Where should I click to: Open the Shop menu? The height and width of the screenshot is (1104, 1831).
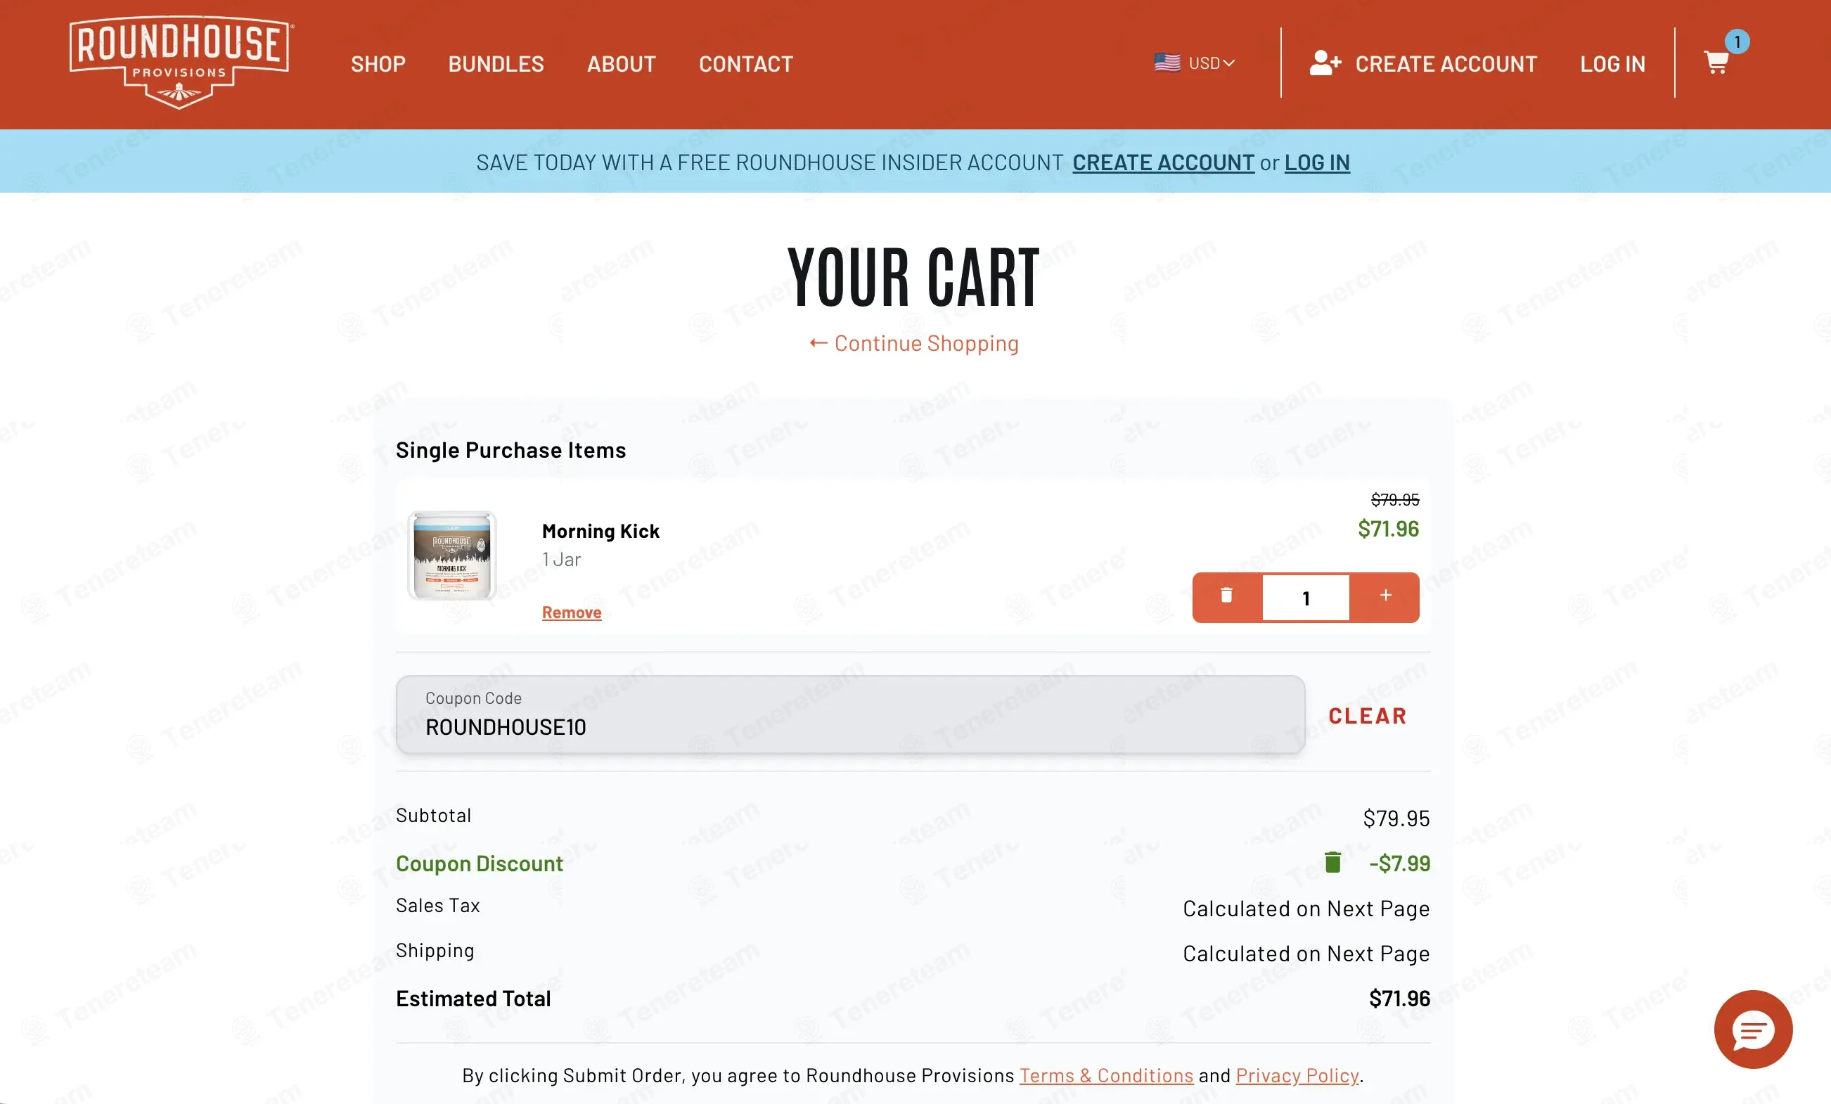[x=378, y=64]
